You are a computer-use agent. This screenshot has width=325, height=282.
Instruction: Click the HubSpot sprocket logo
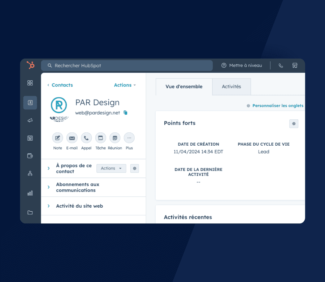30,65
